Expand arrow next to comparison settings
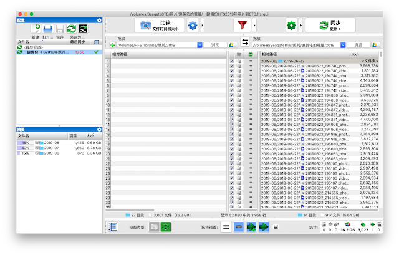399x255 pixels. pos(202,25)
